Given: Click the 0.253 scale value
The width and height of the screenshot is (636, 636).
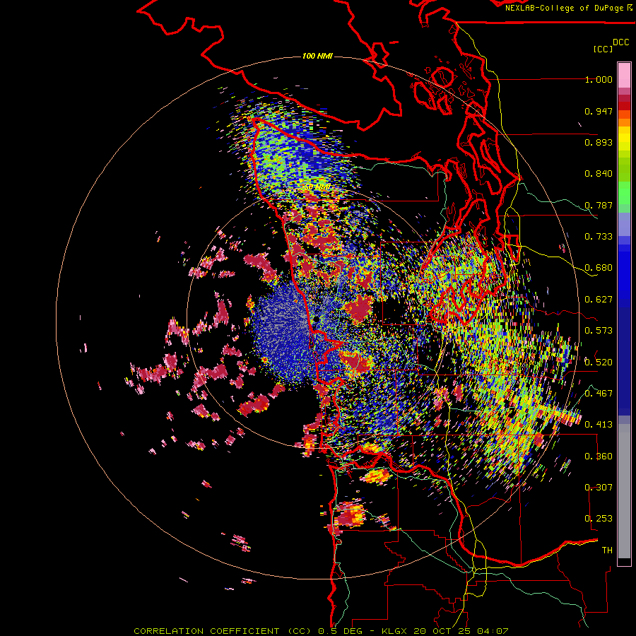Looking at the screenshot, I should (599, 519).
